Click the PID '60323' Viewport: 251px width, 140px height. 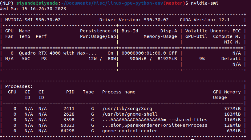point(67,125)
